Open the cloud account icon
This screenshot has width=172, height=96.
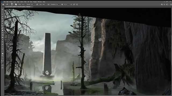click(162, 5)
